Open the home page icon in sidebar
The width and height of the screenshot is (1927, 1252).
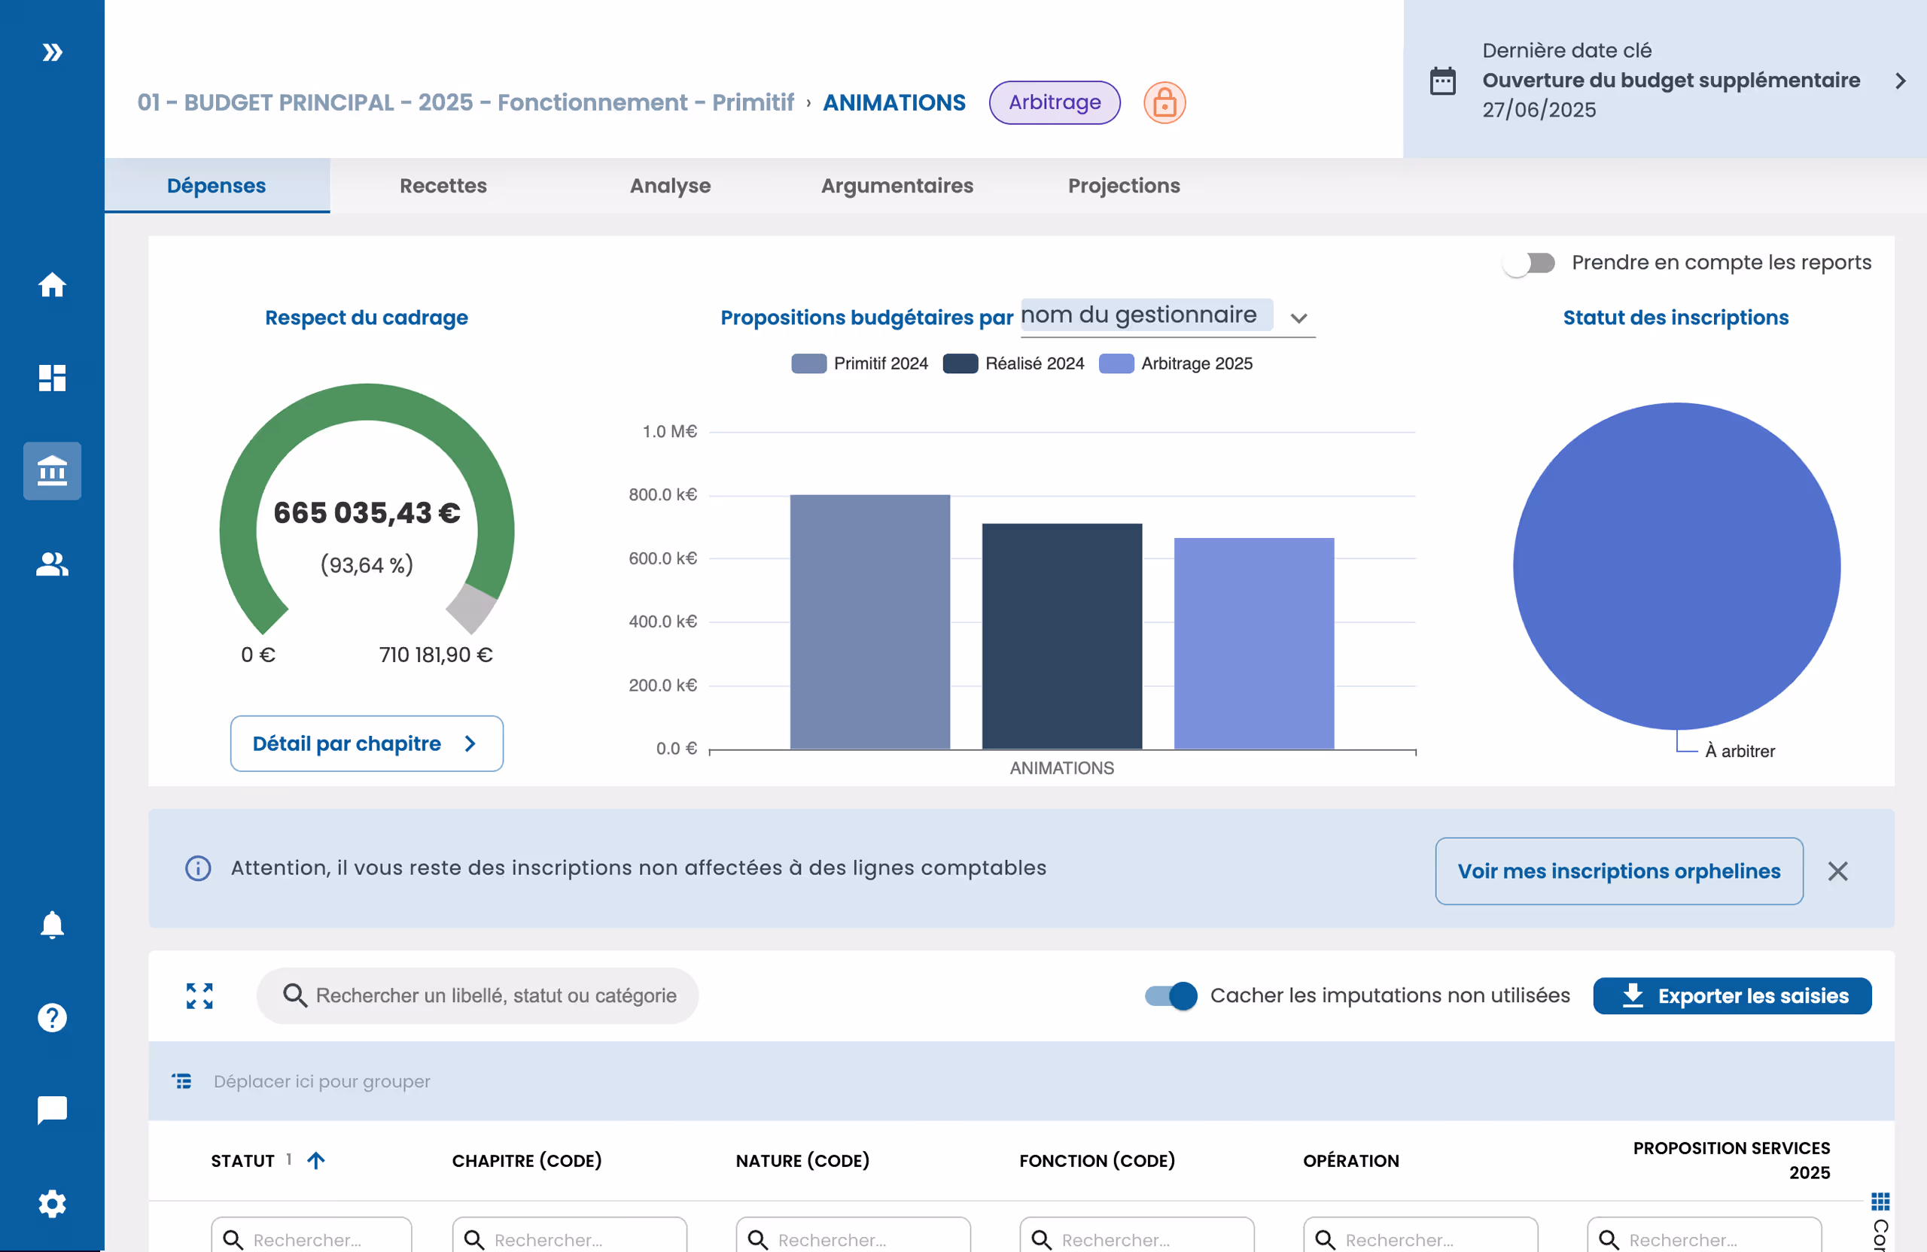click(x=52, y=285)
